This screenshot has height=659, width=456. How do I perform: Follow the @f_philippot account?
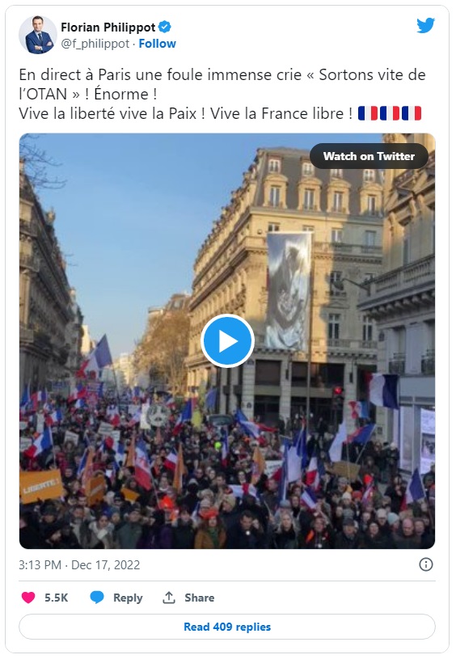point(157,44)
